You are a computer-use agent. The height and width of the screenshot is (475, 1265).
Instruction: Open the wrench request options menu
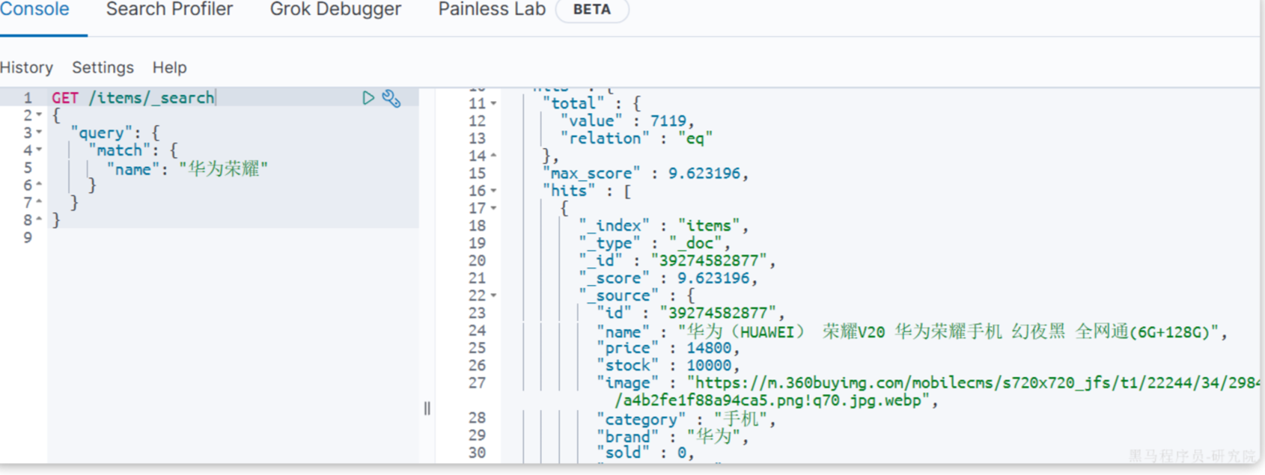pos(391,98)
